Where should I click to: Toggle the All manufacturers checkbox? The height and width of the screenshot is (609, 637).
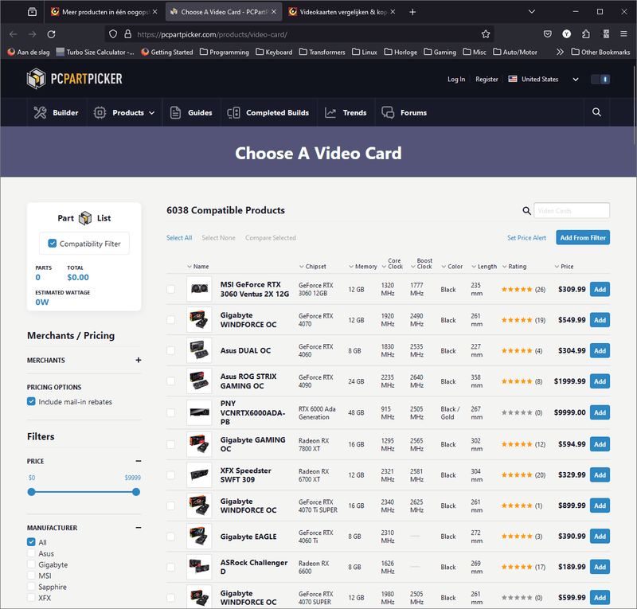31,542
